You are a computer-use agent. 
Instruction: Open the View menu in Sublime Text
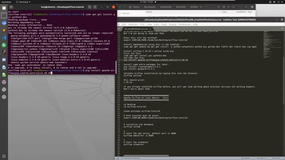click(x=149, y=24)
